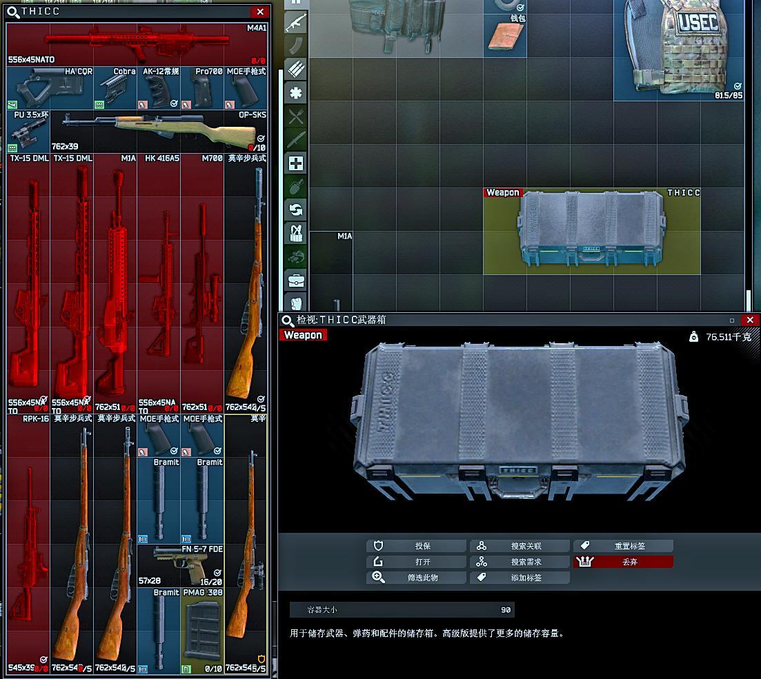
Task: Click the red 丢弃 discard button
Action: click(x=623, y=562)
